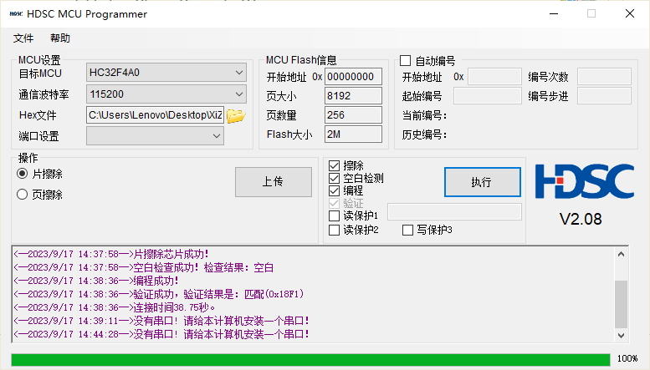
Task: Click the 页数量 field showing 256
Action: [353, 115]
